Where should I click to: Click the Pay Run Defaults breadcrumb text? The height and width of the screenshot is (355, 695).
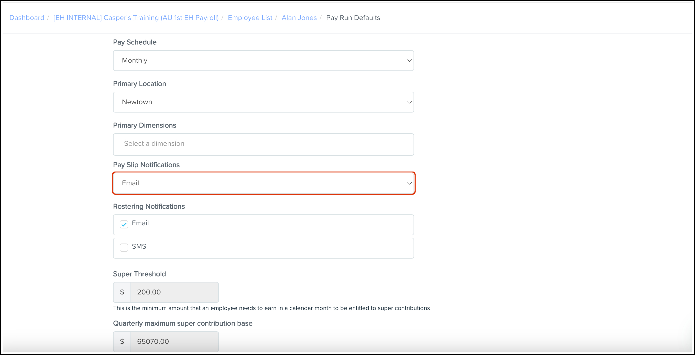coord(353,18)
